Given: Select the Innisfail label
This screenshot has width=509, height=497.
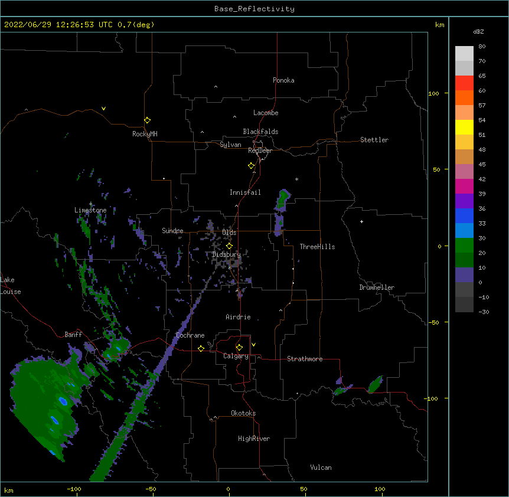Looking at the screenshot, I should pos(245,192).
